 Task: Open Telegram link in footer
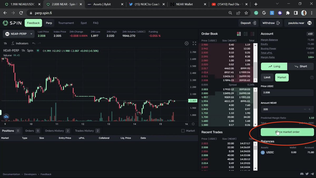[312, 174]
